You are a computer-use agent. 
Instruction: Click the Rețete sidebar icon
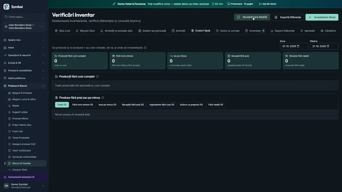click(10, 106)
